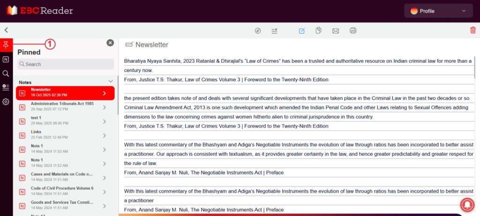Print the note using printer icon
480x216 pixels.
click(x=353, y=31)
